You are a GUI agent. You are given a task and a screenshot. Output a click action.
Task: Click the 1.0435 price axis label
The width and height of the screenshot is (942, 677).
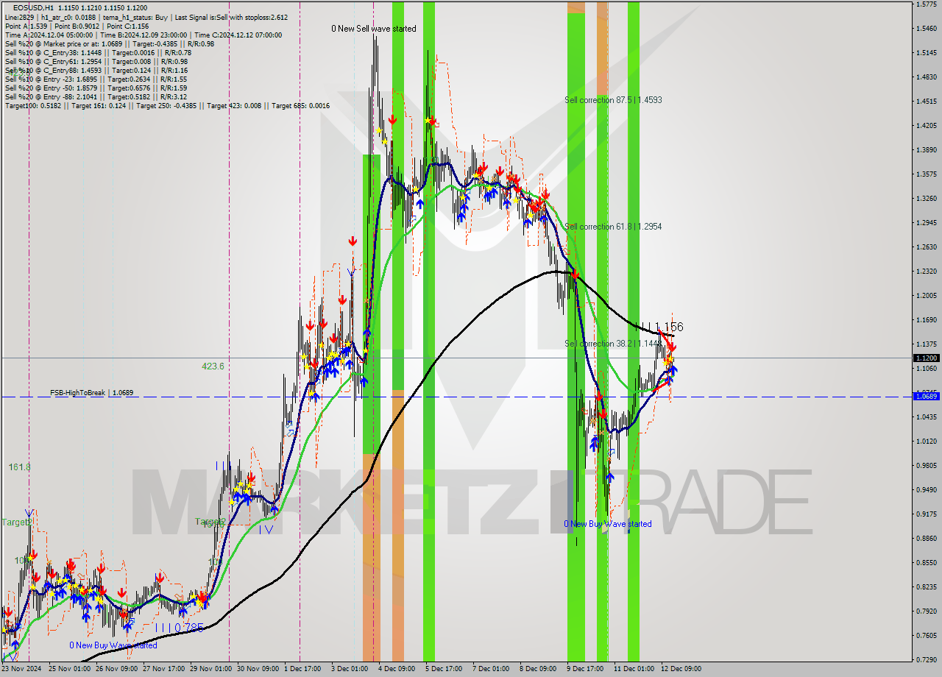pos(926,417)
